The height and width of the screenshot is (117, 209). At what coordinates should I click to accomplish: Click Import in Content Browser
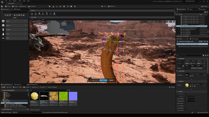[9, 87]
